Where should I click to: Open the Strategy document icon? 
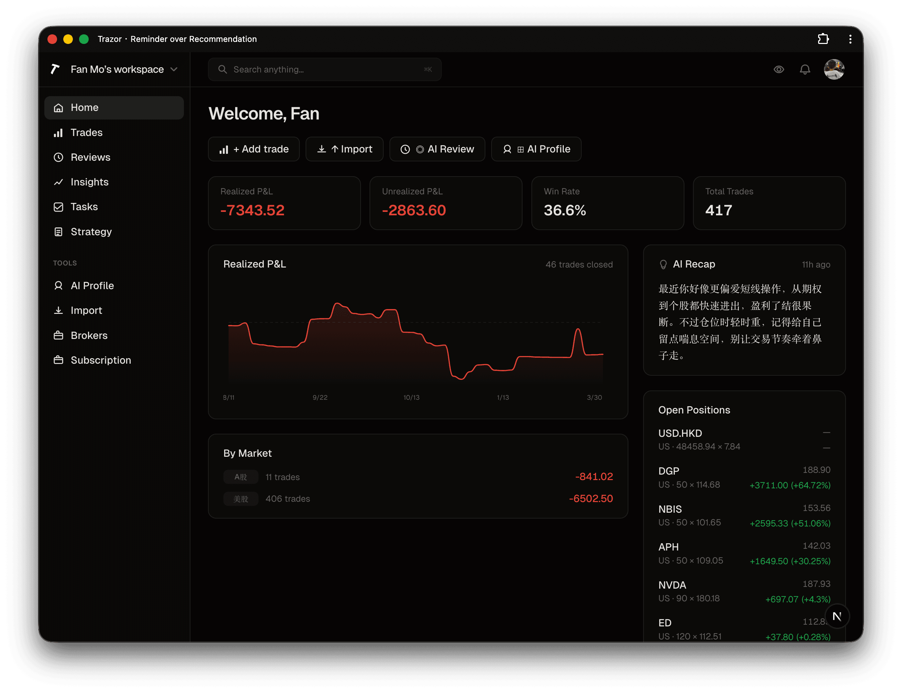[x=59, y=232]
